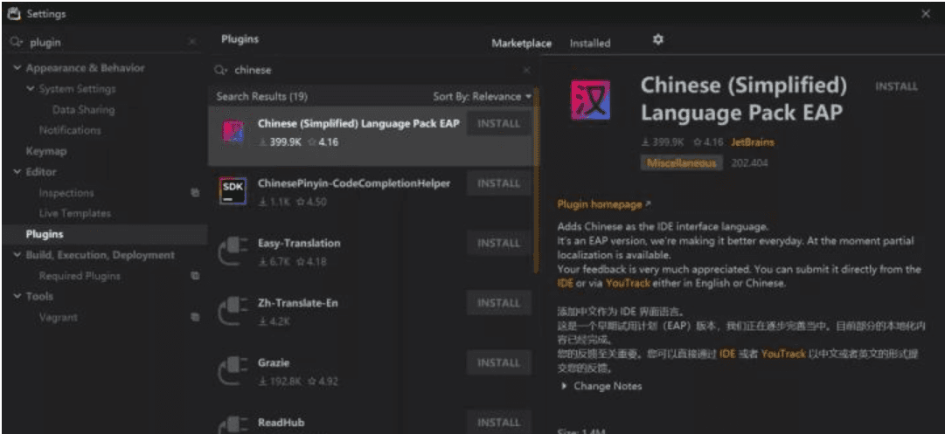Open YouTrack link in Chinese description
This screenshot has width=945, height=434.
click(x=783, y=354)
